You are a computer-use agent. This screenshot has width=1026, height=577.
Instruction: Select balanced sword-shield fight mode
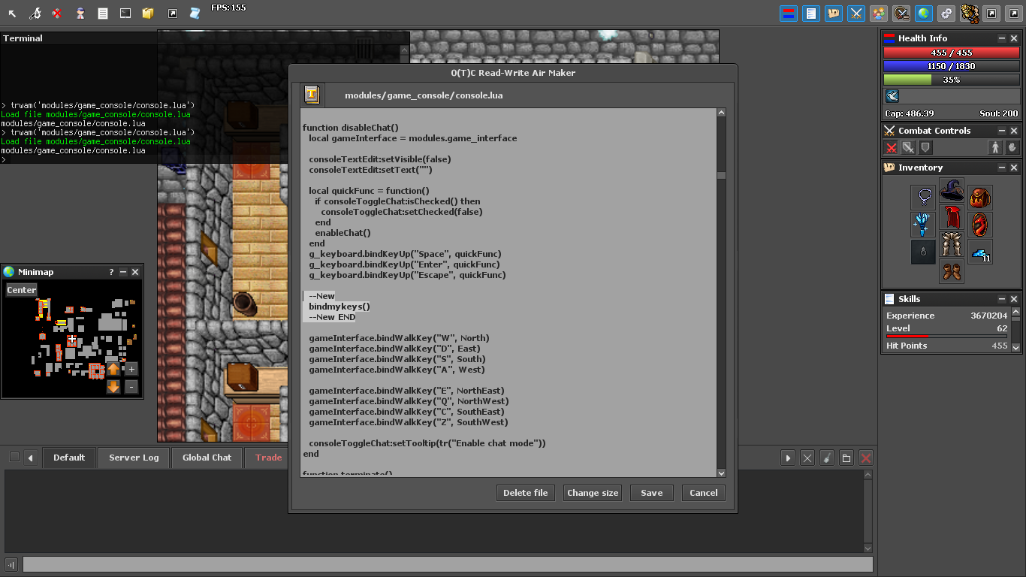[909, 148]
